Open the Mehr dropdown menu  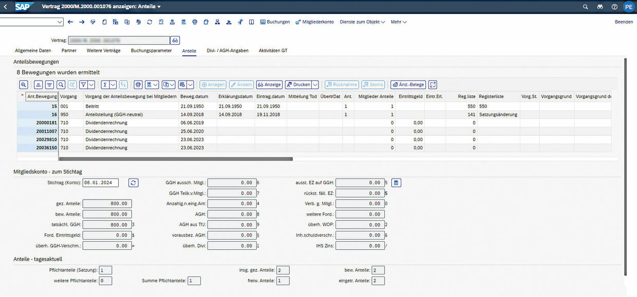click(x=399, y=22)
